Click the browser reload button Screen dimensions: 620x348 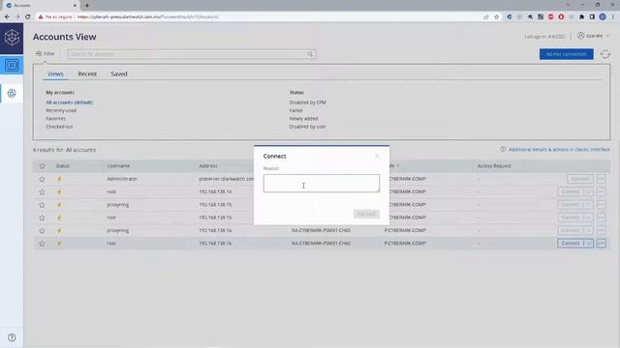[x=28, y=17]
